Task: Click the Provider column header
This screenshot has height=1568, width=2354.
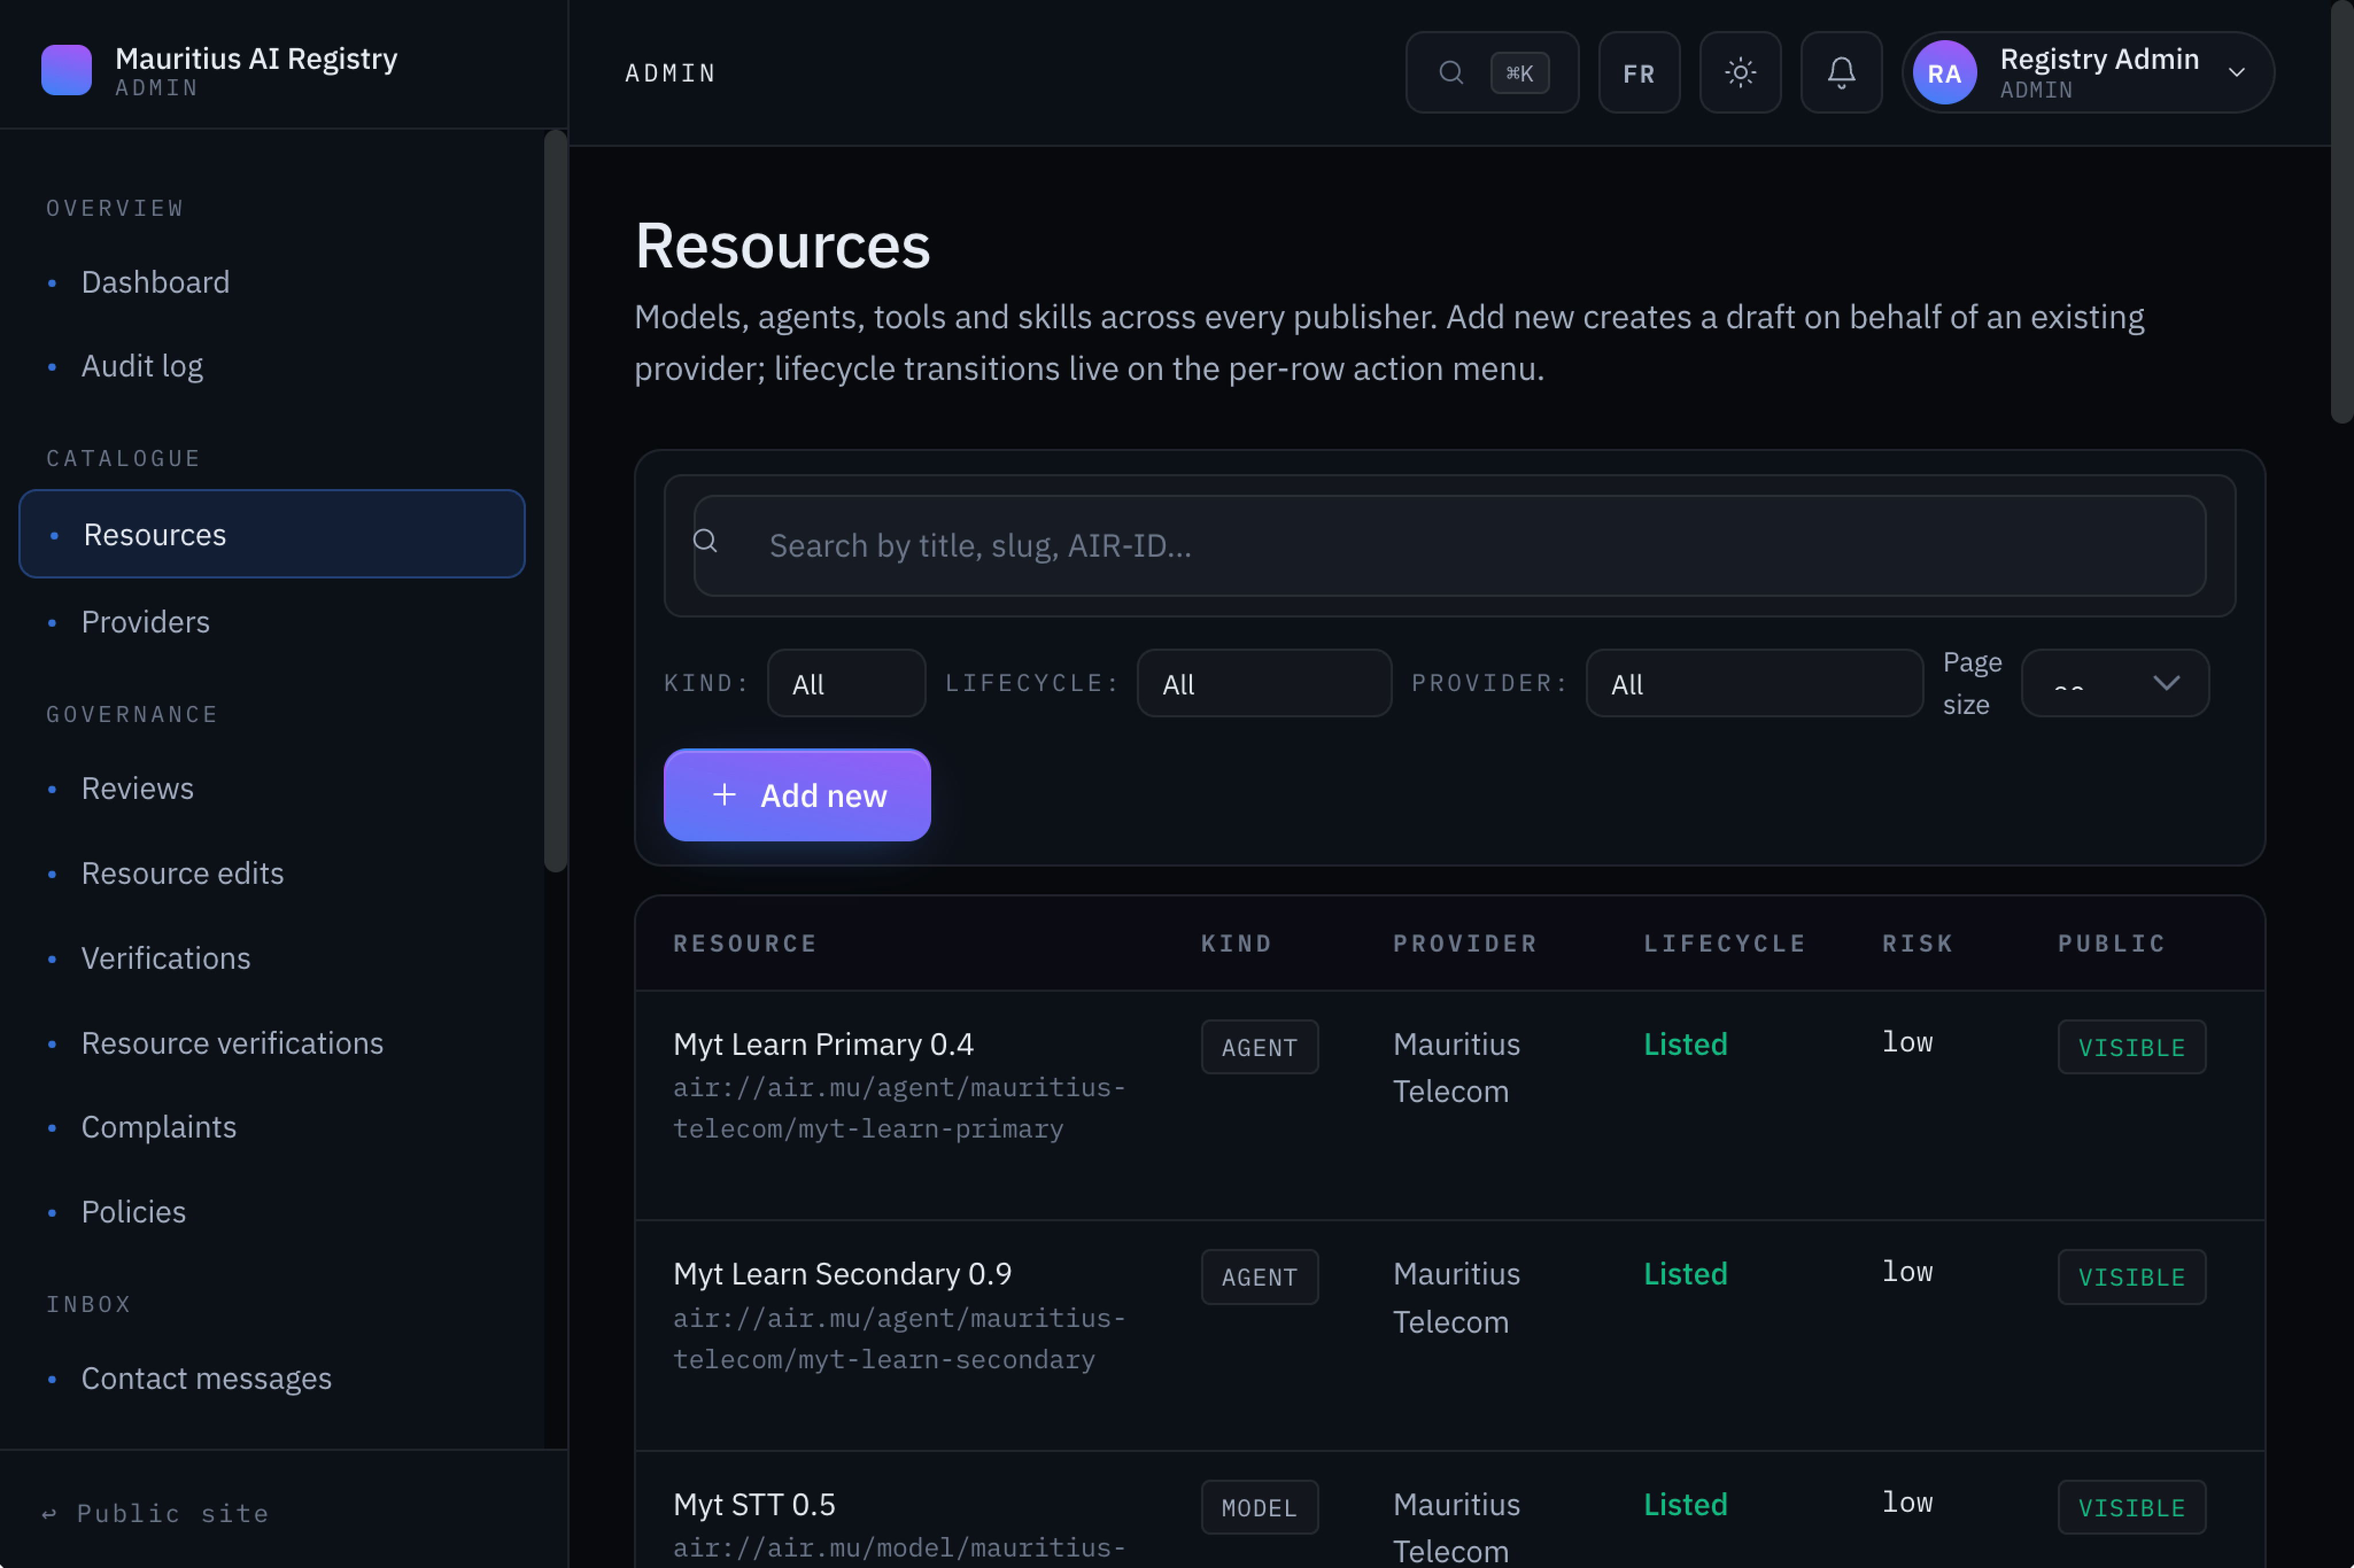Action: (x=1466, y=943)
